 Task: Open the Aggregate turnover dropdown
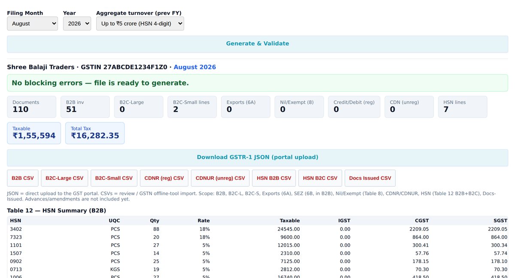(140, 24)
